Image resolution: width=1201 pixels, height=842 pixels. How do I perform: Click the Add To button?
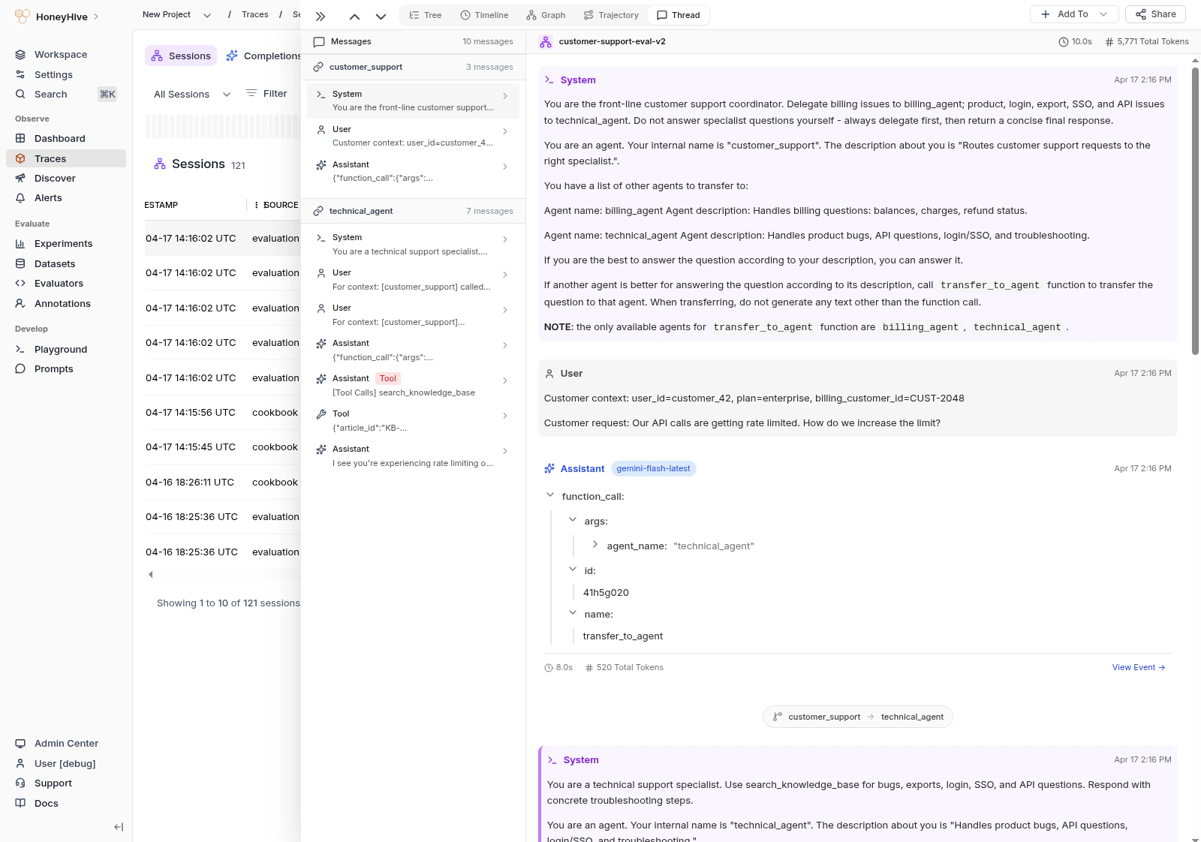click(x=1073, y=14)
